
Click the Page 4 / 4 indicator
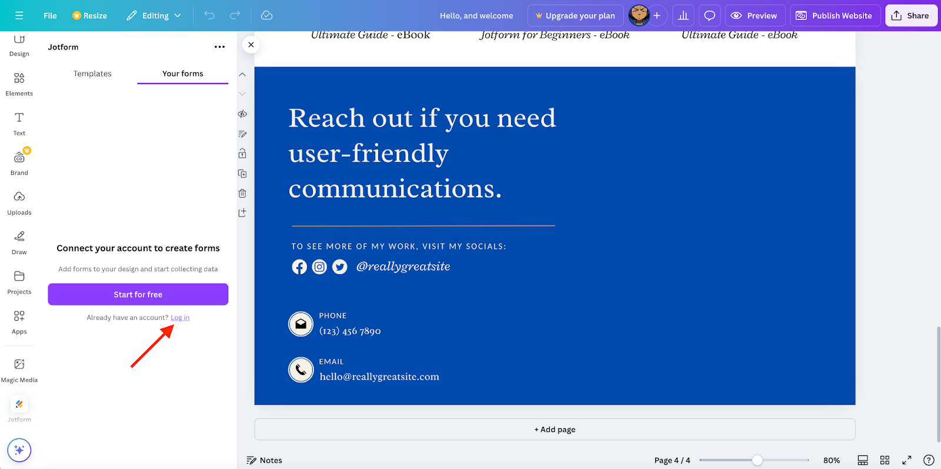coord(672,460)
